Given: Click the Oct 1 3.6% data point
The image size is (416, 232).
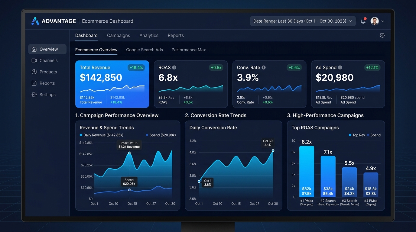Looking at the screenshot, I should [x=199, y=182].
